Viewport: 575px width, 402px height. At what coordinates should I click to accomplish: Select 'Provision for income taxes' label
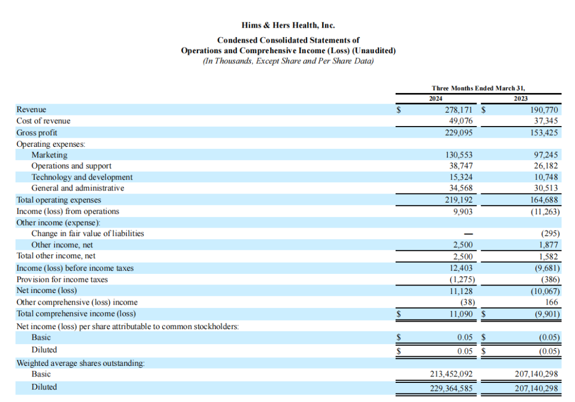(x=62, y=279)
